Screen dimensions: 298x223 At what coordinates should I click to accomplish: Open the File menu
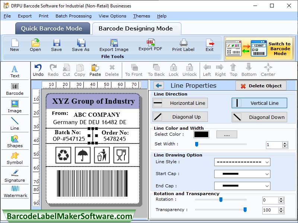tap(7, 16)
